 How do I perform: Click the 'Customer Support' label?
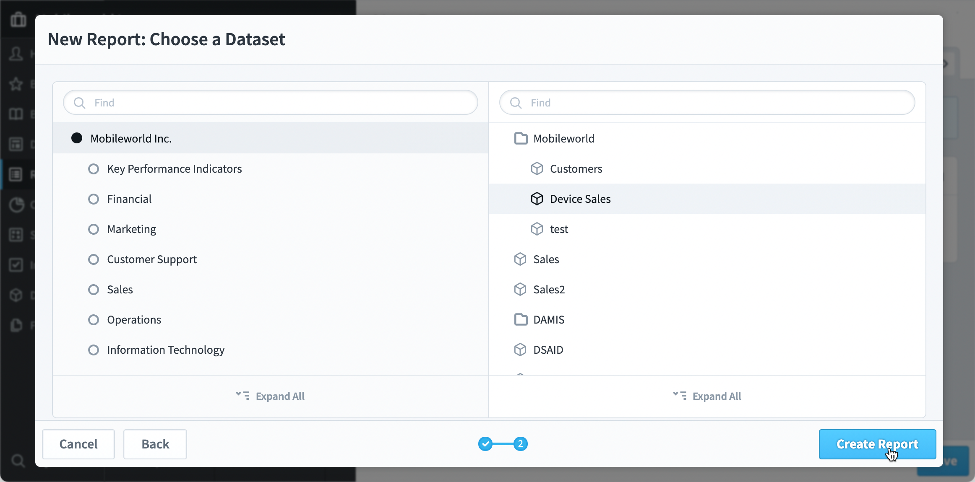point(152,259)
